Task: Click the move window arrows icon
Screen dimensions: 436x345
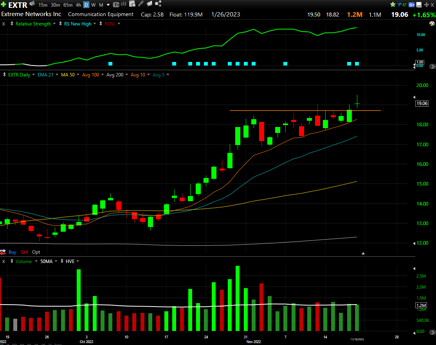Action: [426, 5]
